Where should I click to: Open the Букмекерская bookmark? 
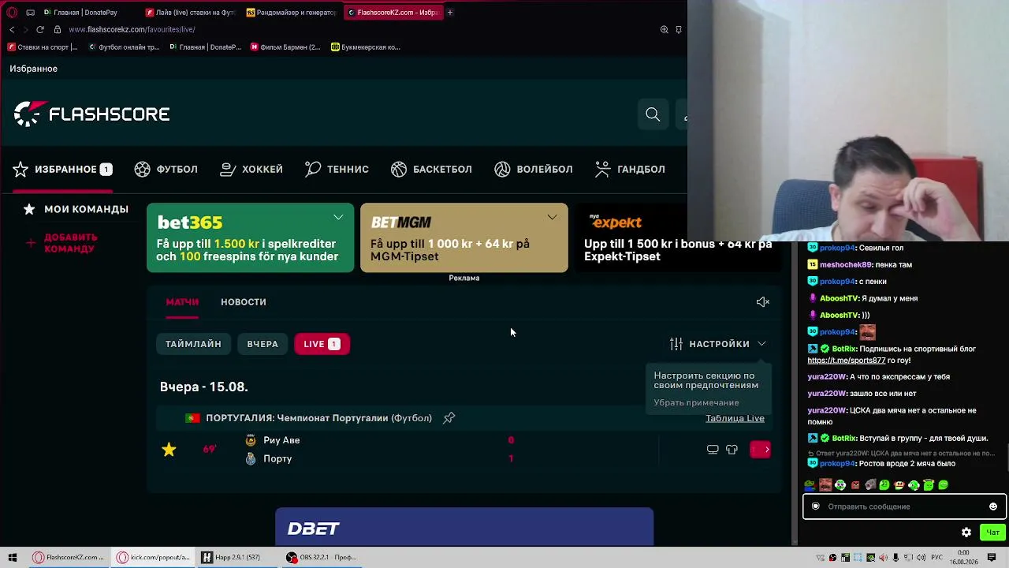click(x=366, y=47)
